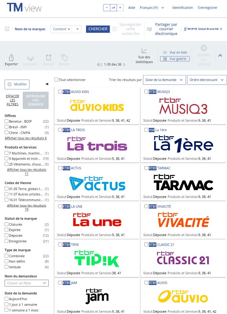Open the Identification page

point(183,8)
